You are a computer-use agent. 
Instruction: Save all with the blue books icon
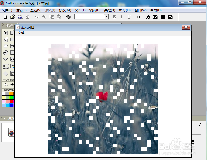tap(20, 17)
